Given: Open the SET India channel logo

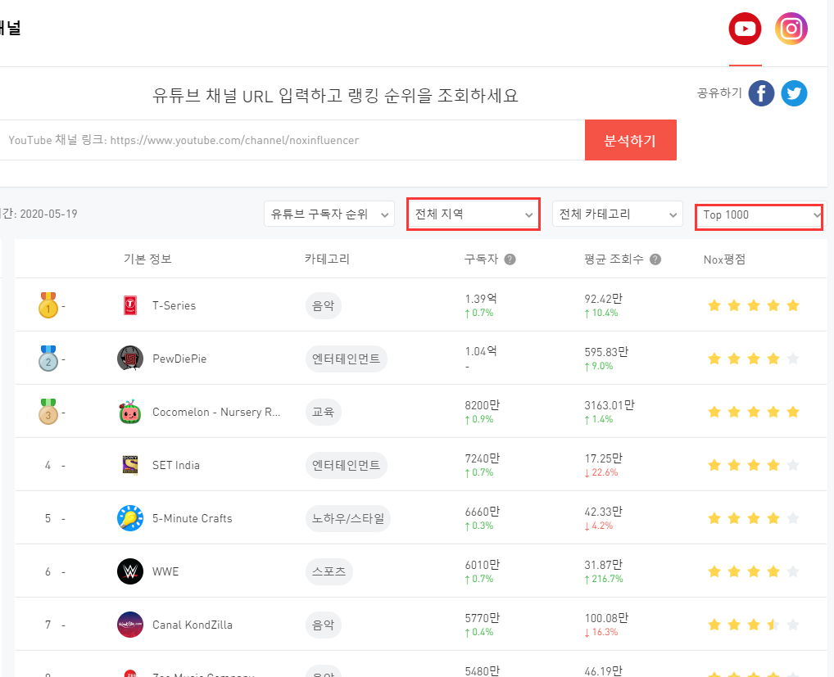Looking at the screenshot, I should point(130,465).
